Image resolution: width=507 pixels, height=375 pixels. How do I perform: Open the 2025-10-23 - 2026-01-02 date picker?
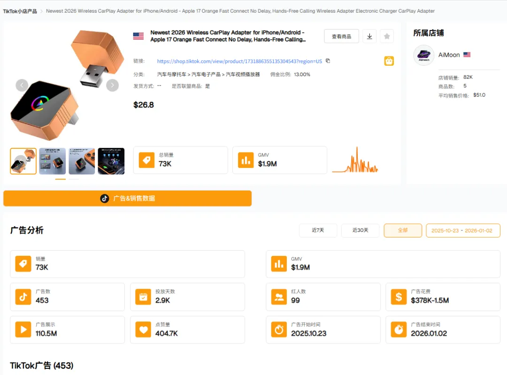click(x=463, y=230)
